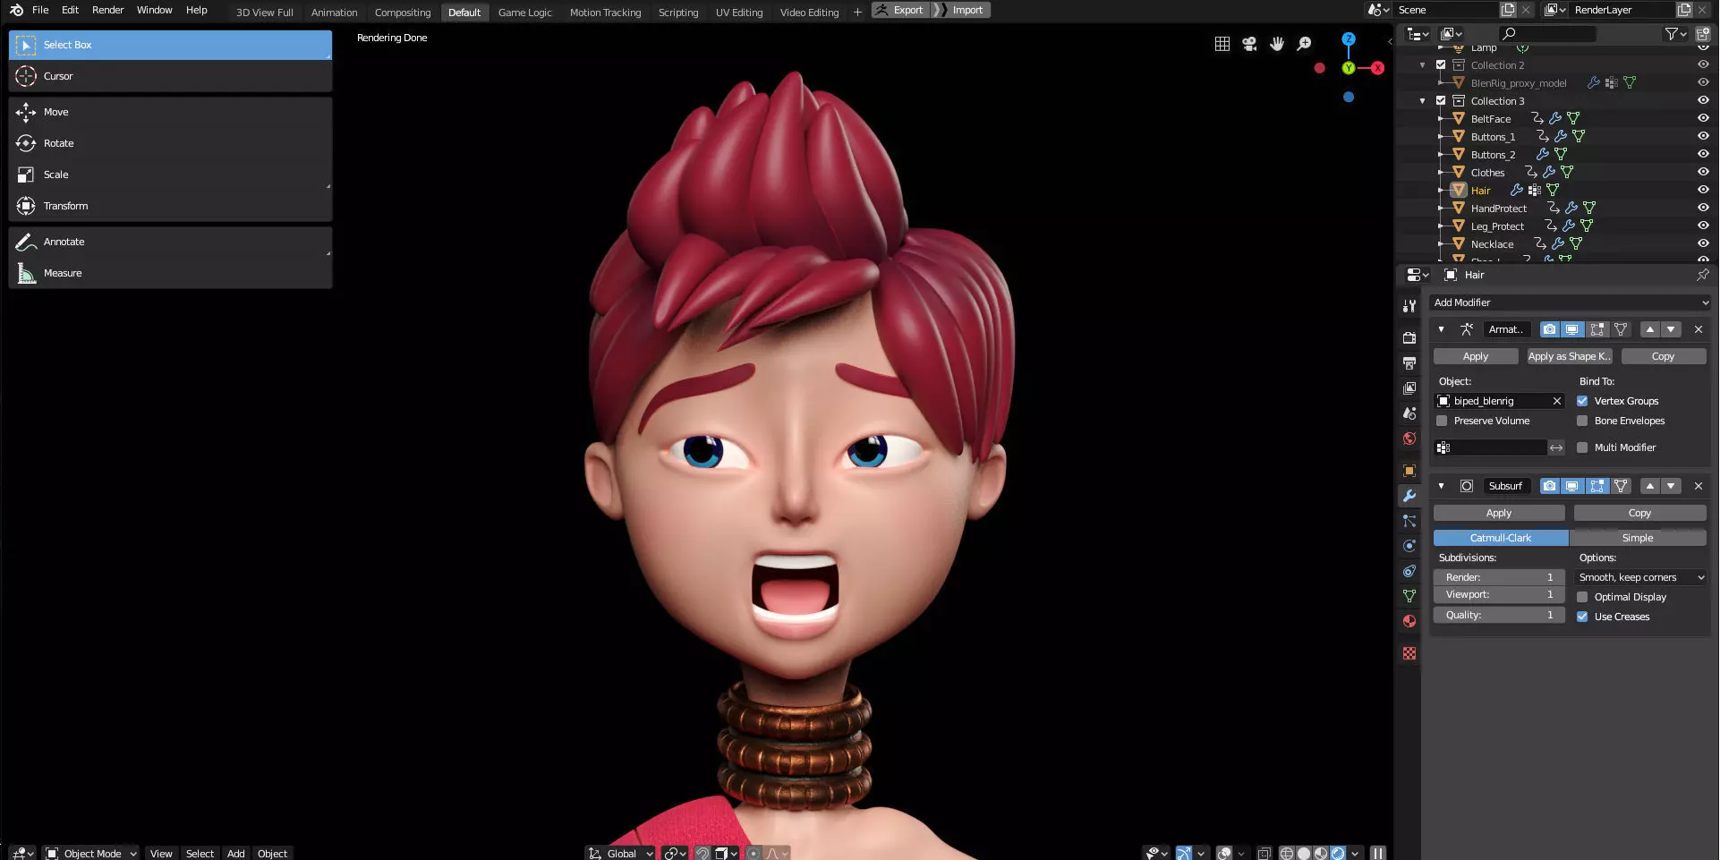Image resolution: width=1720 pixels, height=860 pixels.
Task: Select the Measure tool
Action: pos(170,273)
